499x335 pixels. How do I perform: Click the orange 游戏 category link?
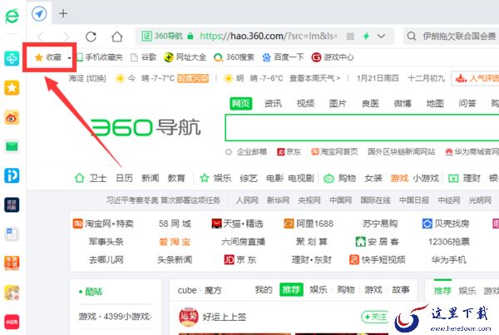(x=399, y=178)
